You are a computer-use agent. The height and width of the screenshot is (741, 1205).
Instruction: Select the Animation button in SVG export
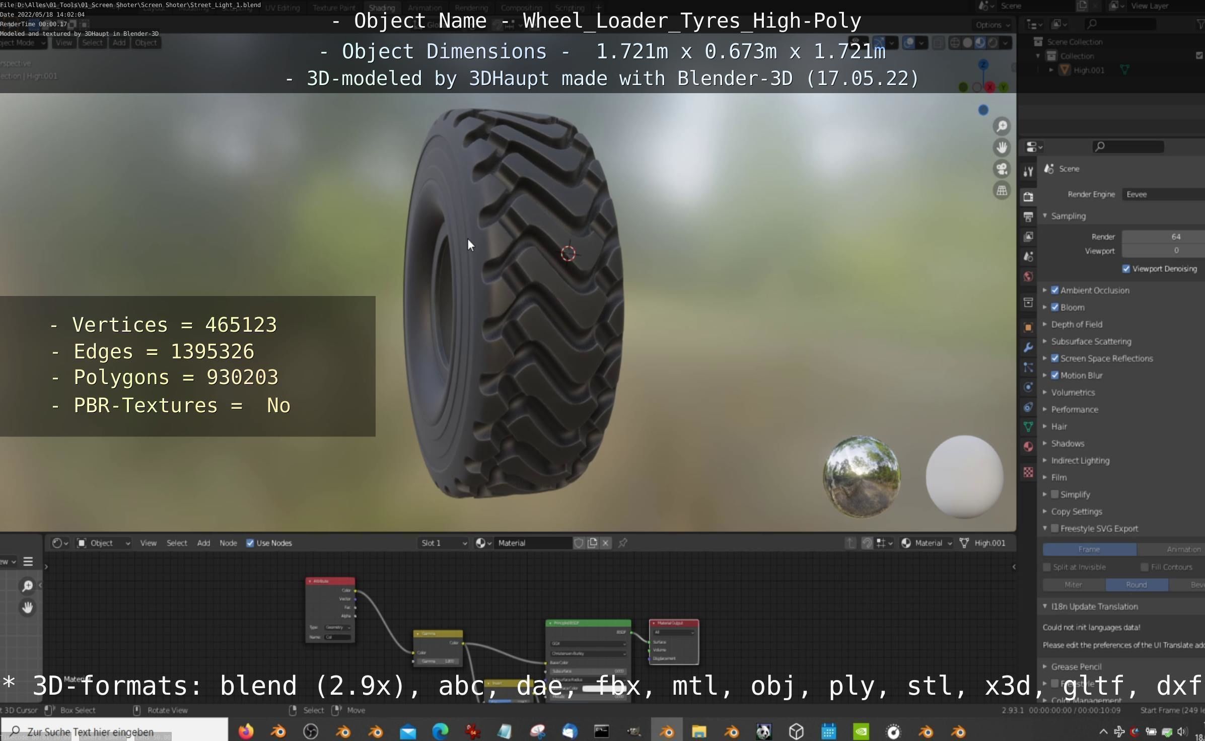[x=1171, y=550]
